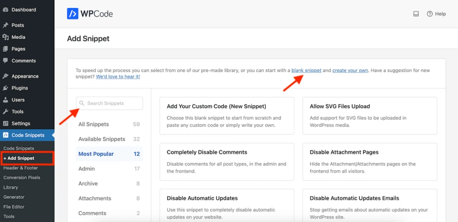Open Conversion Pixels submenu item
This screenshot has width=458, height=222.
pyautogui.click(x=21, y=178)
